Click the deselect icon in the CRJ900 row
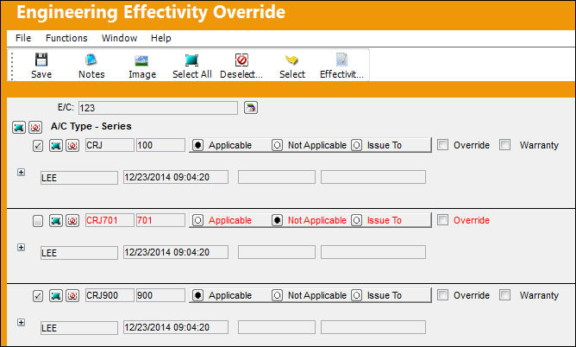The width and height of the screenshot is (576, 347). (x=72, y=295)
